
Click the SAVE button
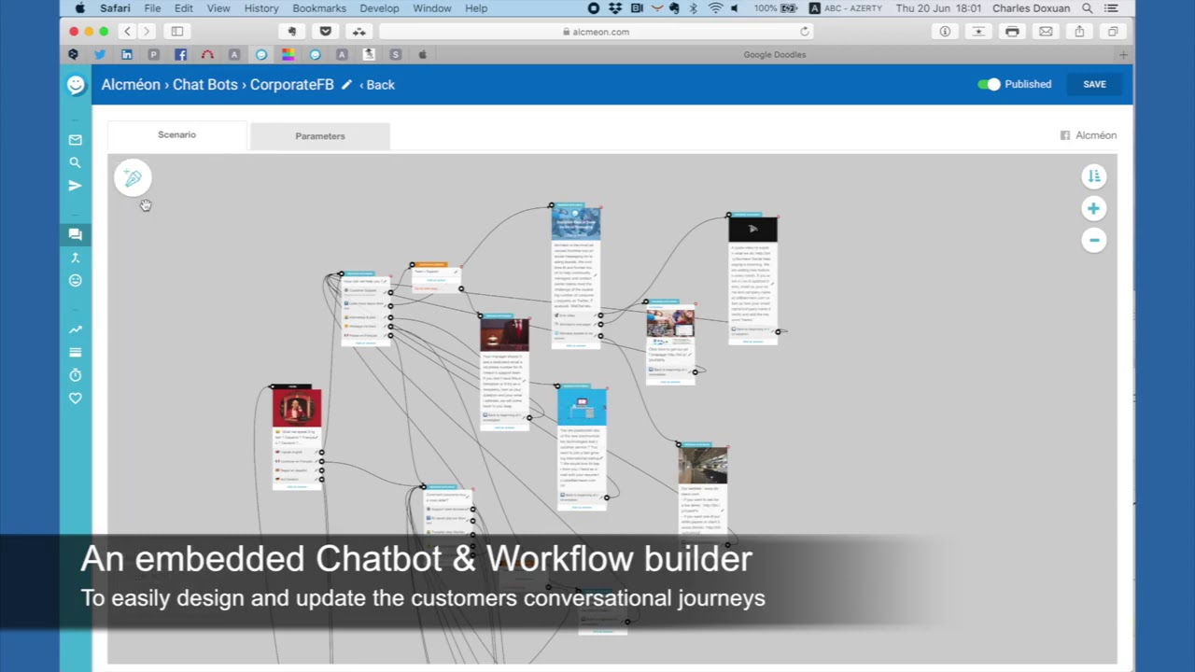(1094, 84)
